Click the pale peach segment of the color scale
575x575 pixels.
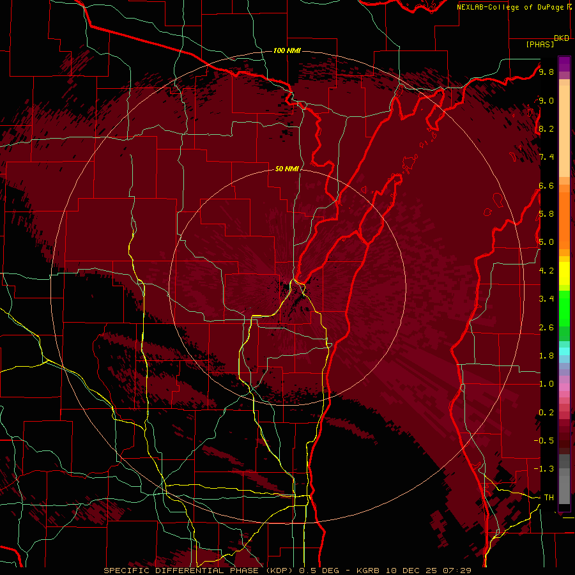coord(564,131)
